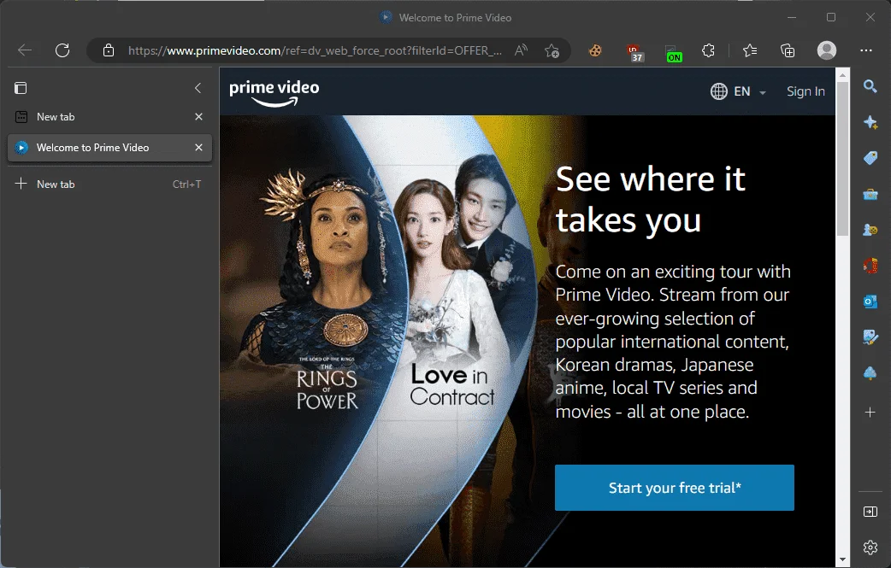Image resolution: width=891 pixels, height=568 pixels.
Task: View site information lock icon
Action: [x=109, y=50]
